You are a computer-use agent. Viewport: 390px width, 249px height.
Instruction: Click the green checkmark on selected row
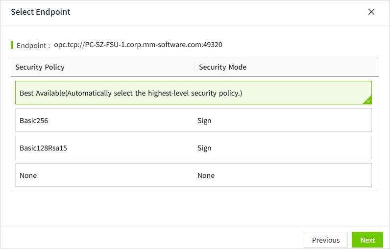point(368,101)
